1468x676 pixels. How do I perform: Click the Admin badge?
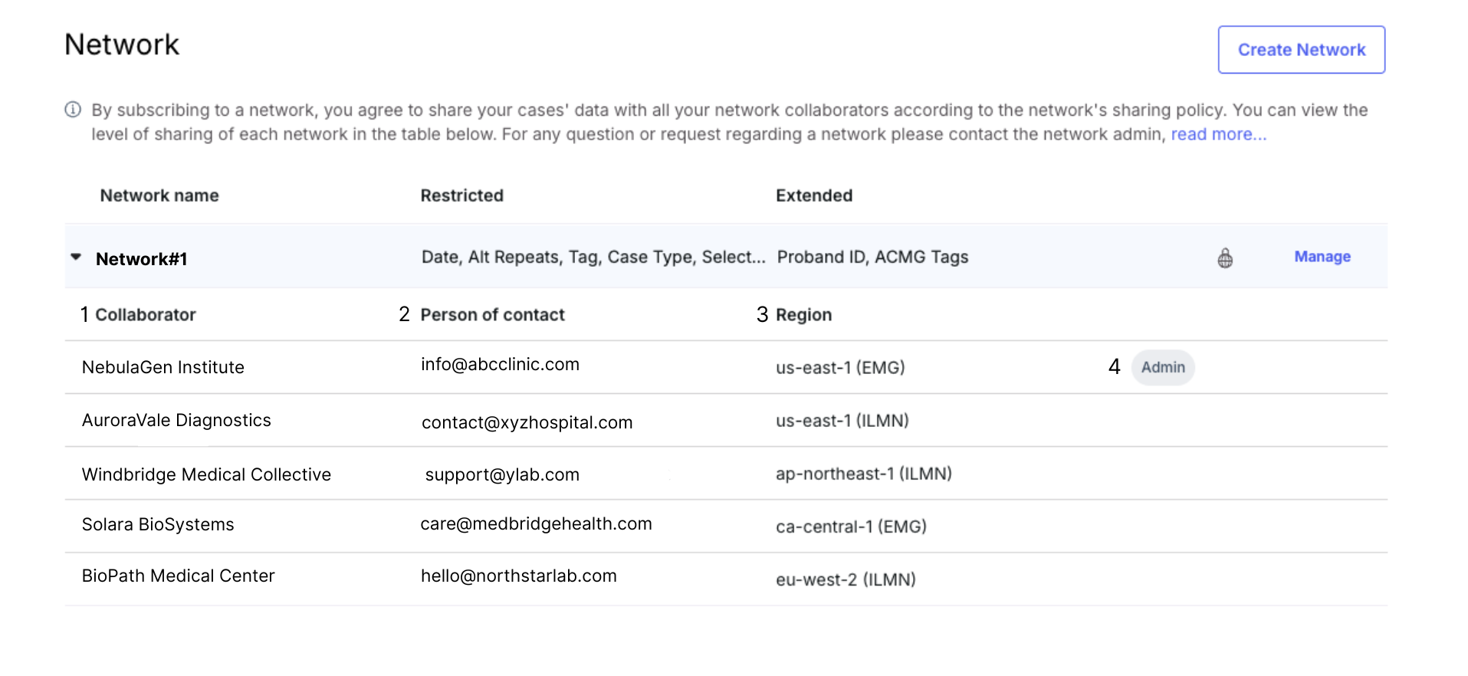click(1162, 368)
